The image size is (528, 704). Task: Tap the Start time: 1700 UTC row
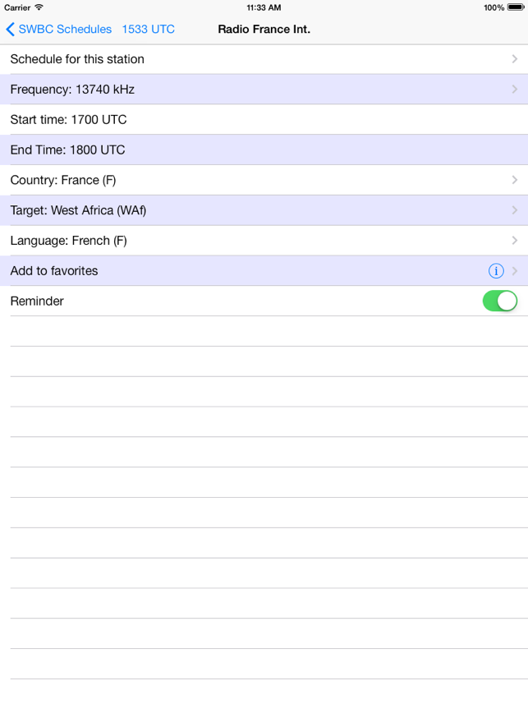[264, 119]
